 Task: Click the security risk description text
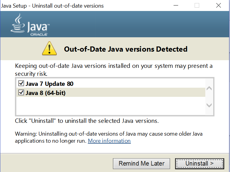pos(113,70)
